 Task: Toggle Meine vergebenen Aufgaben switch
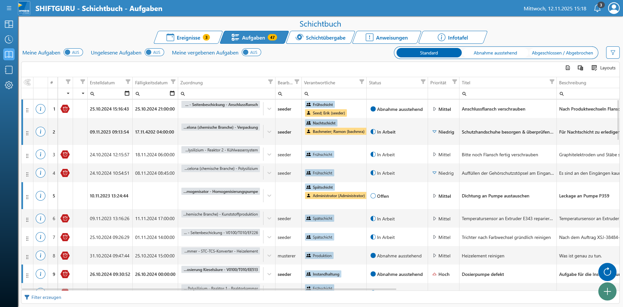point(251,53)
